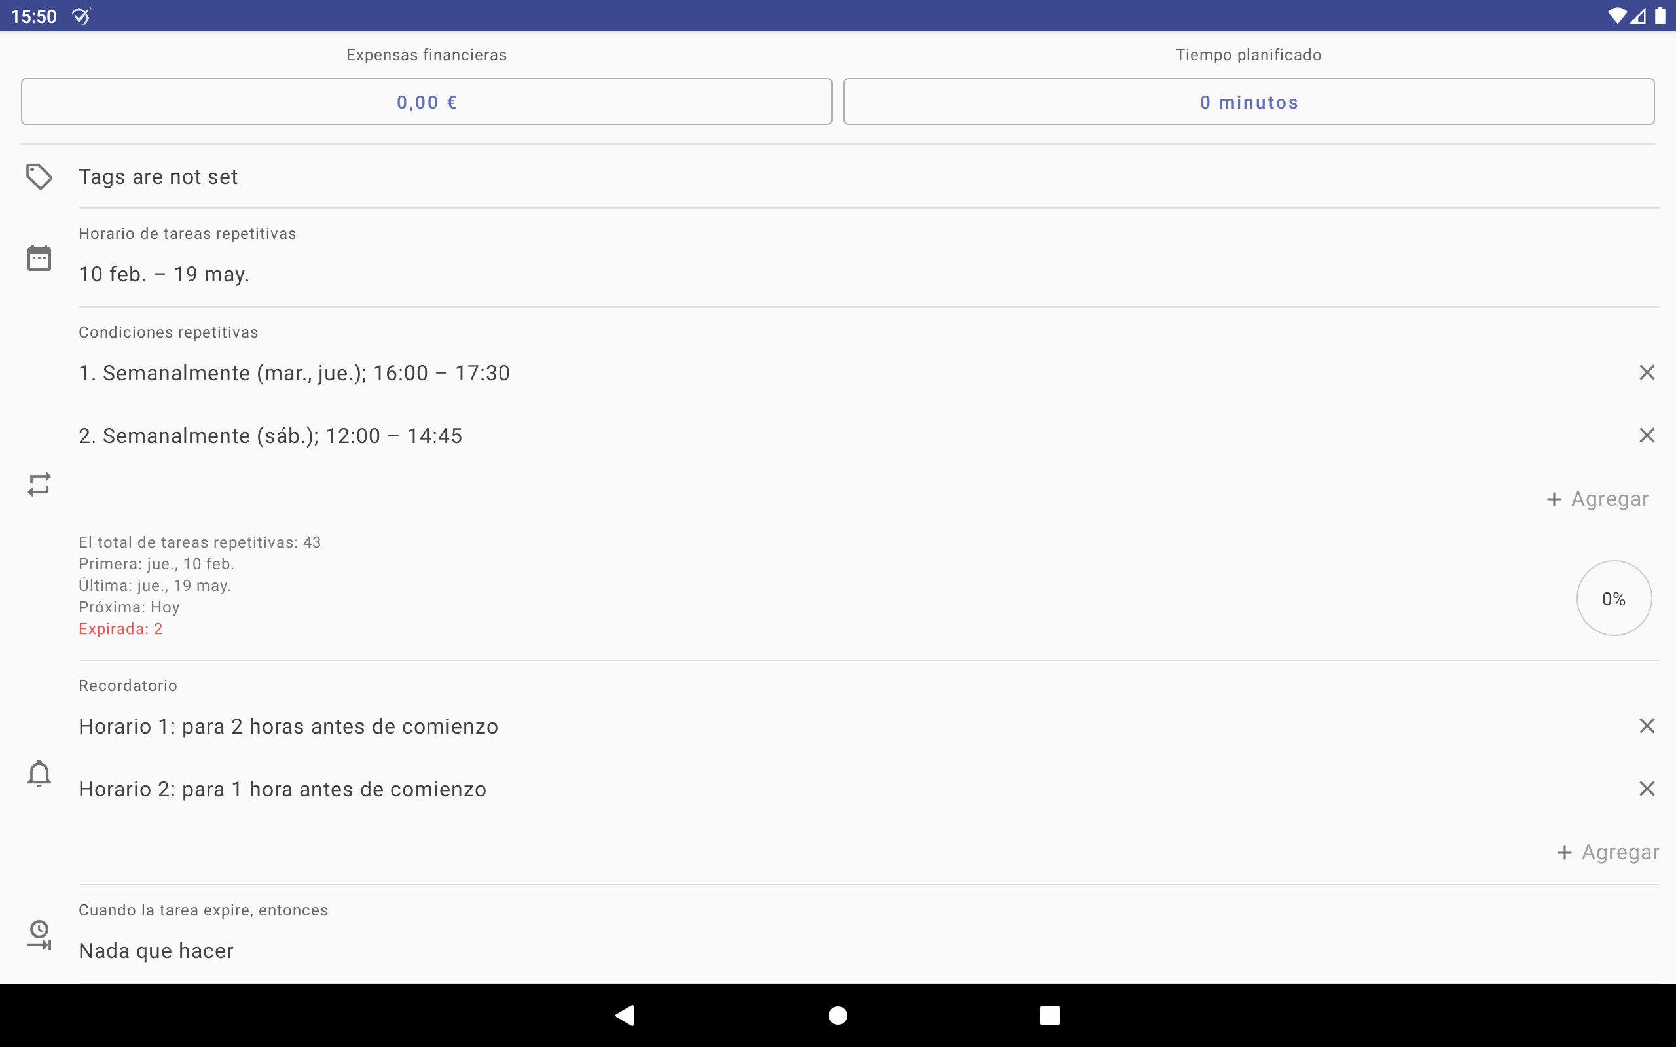Tap the repeat arrows icon
This screenshot has width=1676, height=1047.
39,484
